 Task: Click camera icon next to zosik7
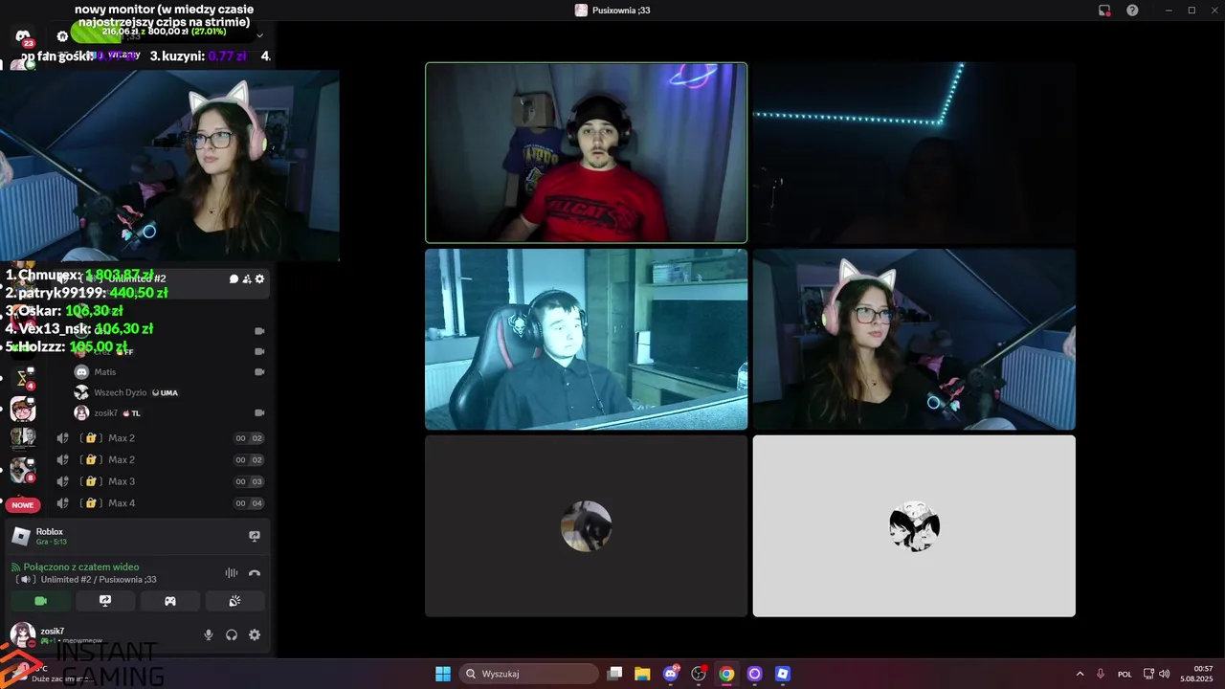point(259,412)
